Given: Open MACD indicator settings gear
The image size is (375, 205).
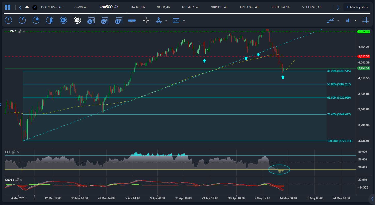Looking at the screenshot, I should point(17,180).
